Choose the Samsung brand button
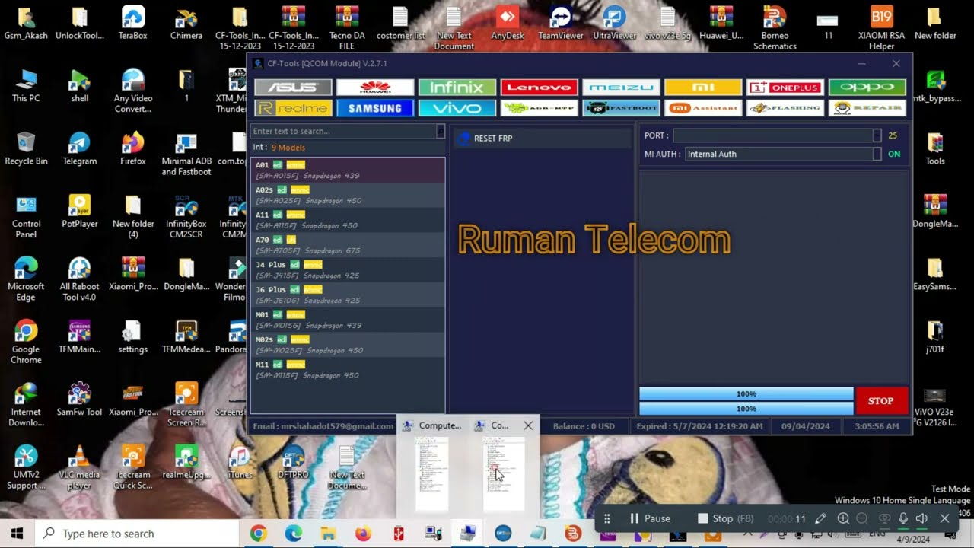 tap(375, 108)
